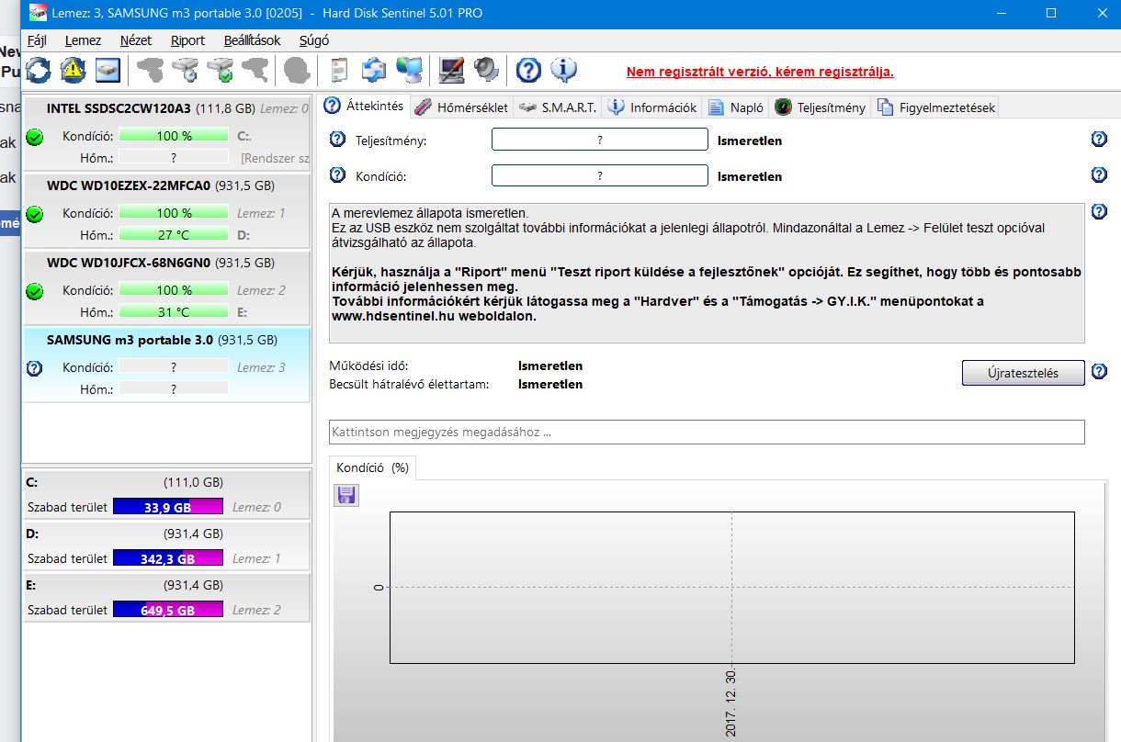
Task: Click question icon left of Kondíció label
Action: click(338, 175)
